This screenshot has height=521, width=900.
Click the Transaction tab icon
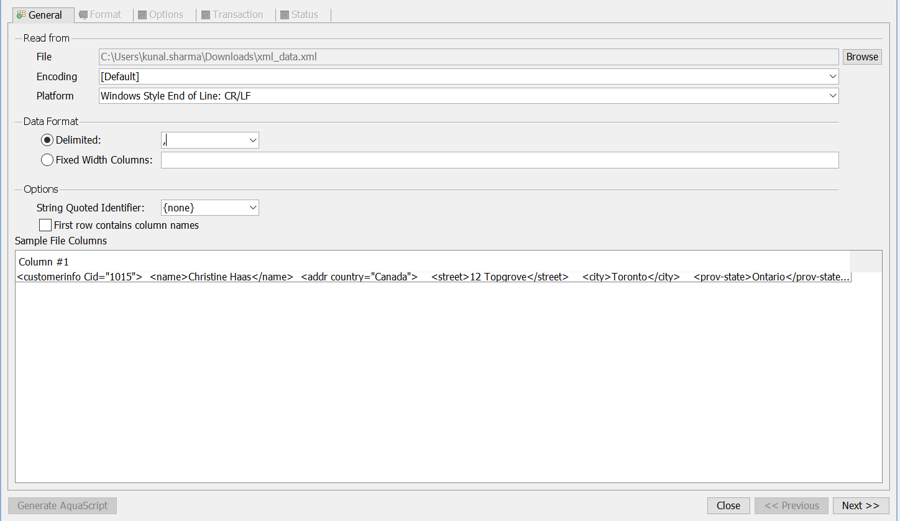(206, 15)
